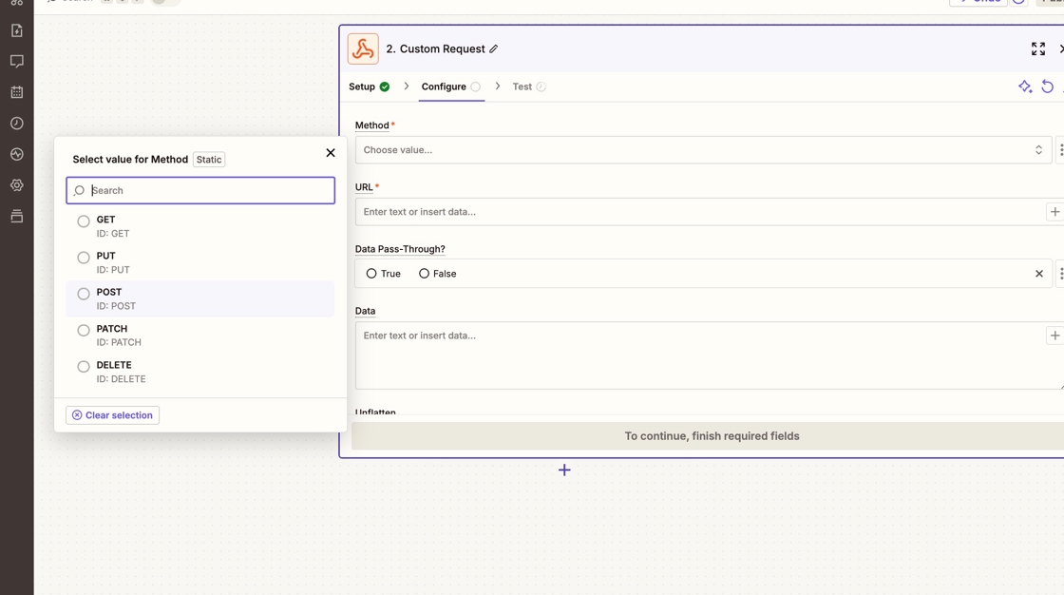Open the Method Choose value dropdown
The width and height of the screenshot is (1064, 595).
pyautogui.click(x=703, y=150)
